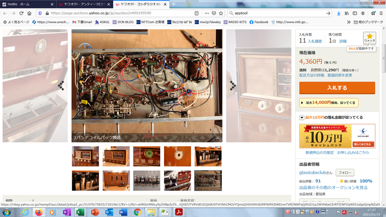Open Firefox from the taskbar
This screenshot has width=386, height=217.
click(x=39, y=212)
